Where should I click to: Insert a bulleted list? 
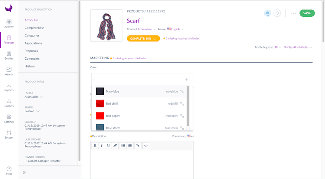coord(123,146)
